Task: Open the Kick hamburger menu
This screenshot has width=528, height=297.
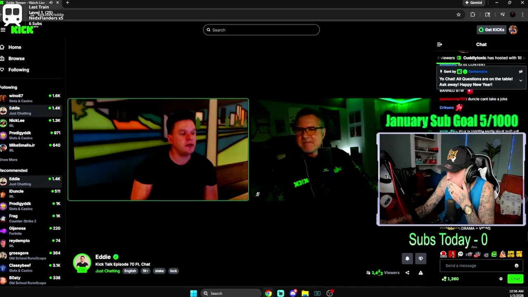Action: 3,30
